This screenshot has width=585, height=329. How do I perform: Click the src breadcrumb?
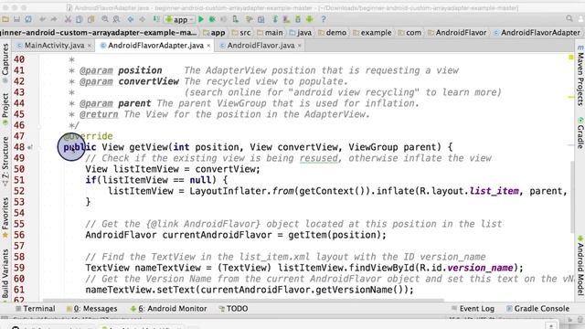pyautogui.click(x=241, y=33)
